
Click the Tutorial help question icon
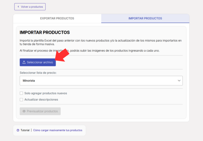coord(18,130)
